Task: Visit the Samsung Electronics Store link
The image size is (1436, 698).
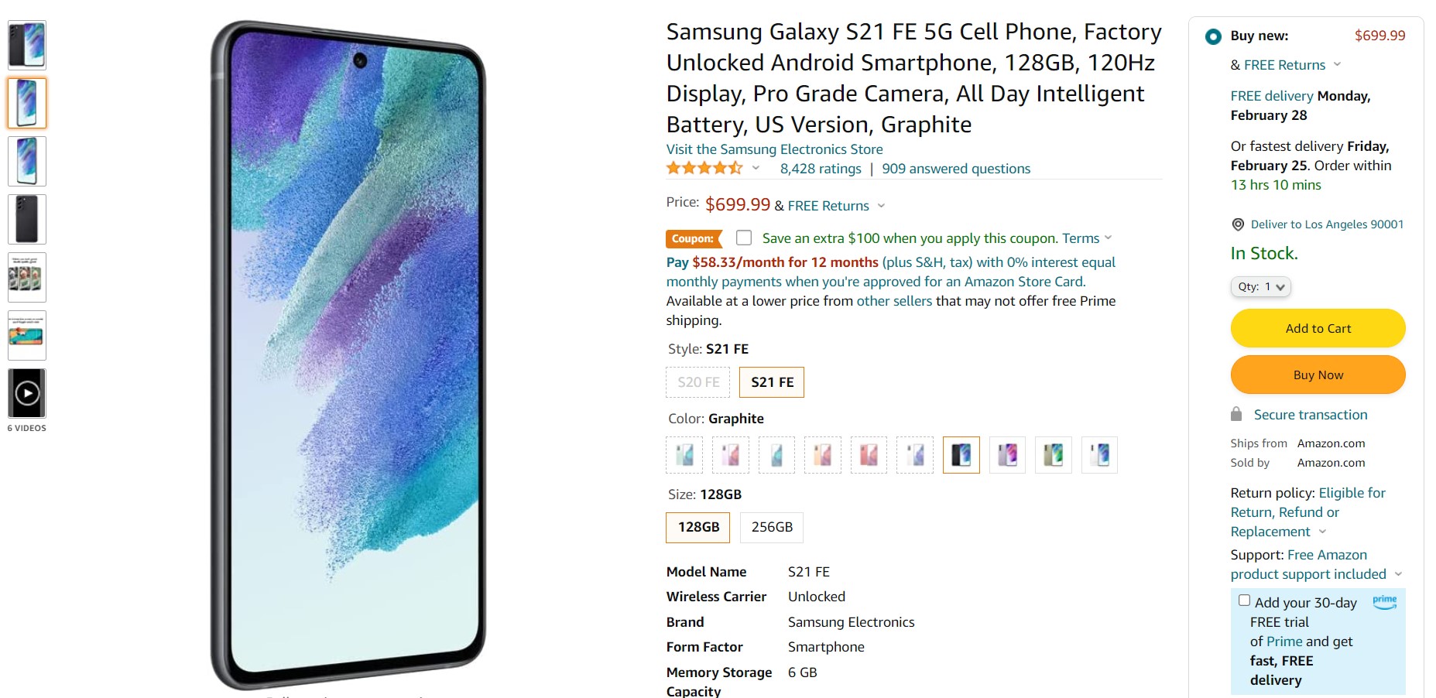Action: [x=774, y=149]
